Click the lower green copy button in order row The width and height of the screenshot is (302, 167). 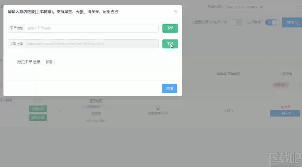(38, 118)
